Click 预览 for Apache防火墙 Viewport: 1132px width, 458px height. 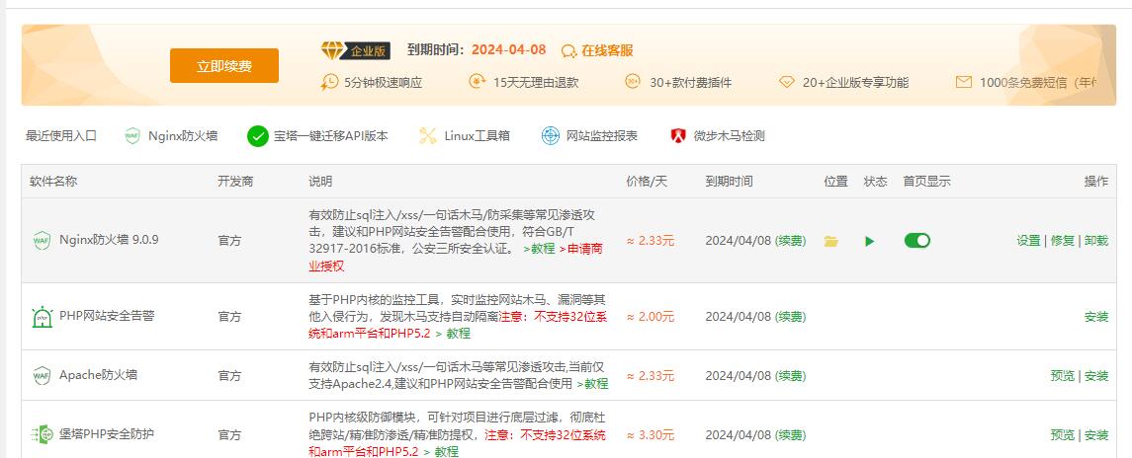point(1062,376)
